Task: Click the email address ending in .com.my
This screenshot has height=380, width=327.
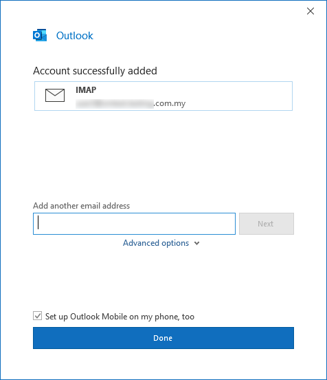Action: [131, 103]
